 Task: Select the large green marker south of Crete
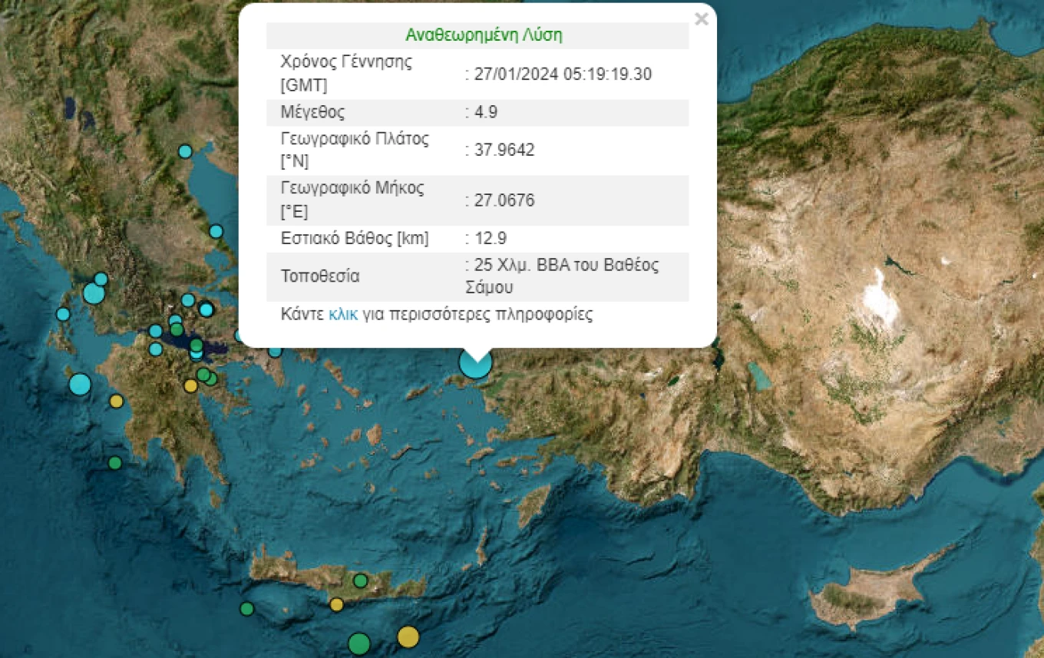(359, 643)
